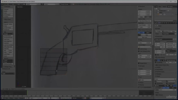
Task: Open the 24 fps frame rate dropdown
Action: click(171, 51)
